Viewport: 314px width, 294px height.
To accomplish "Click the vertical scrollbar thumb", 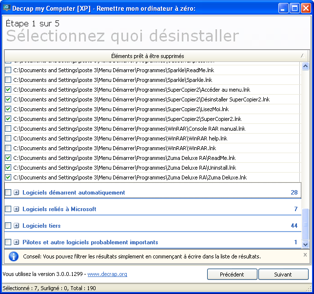I will (305, 224).
